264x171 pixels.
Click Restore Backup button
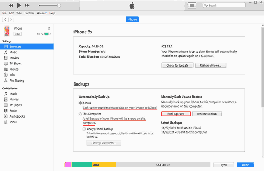coord(207,114)
